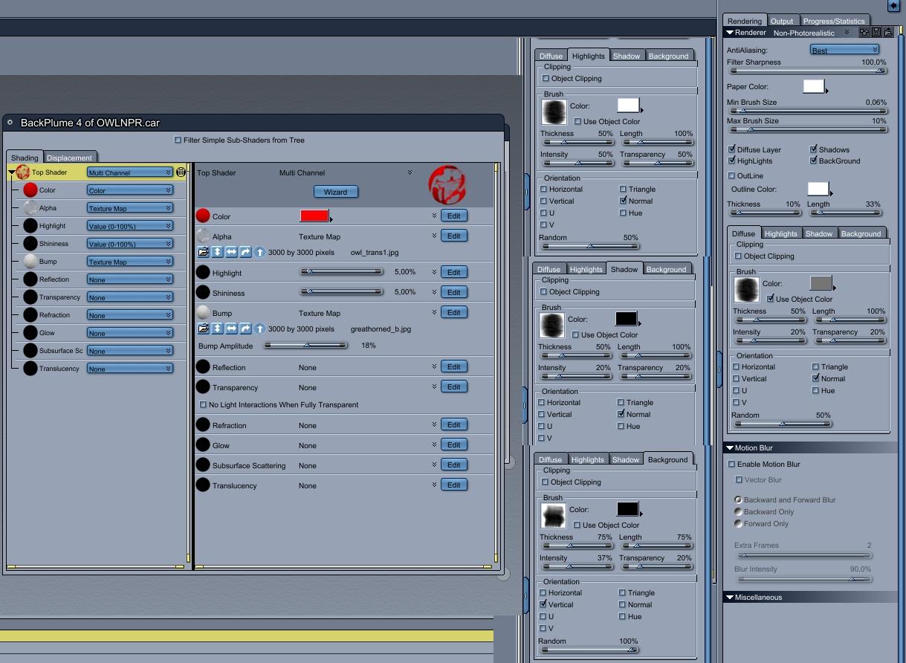Image resolution: width=906 pixels, height=663 pixels.
Task: Switch to the Progress/Statistics tab
Action: pos(834,21)
